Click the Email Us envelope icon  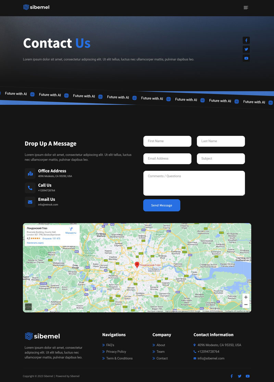[x=30, y=202]
